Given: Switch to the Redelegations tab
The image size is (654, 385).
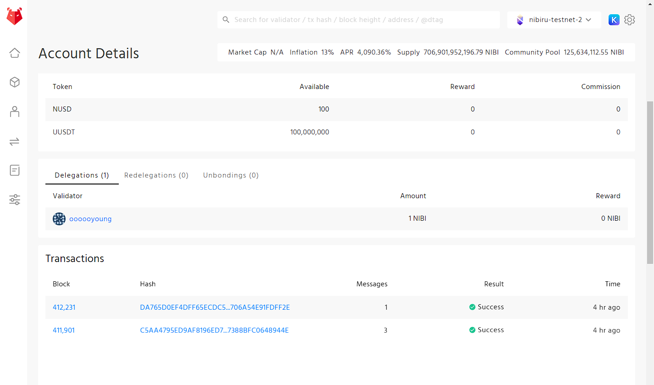Looking at the screenshot, I should pos(156,175).
